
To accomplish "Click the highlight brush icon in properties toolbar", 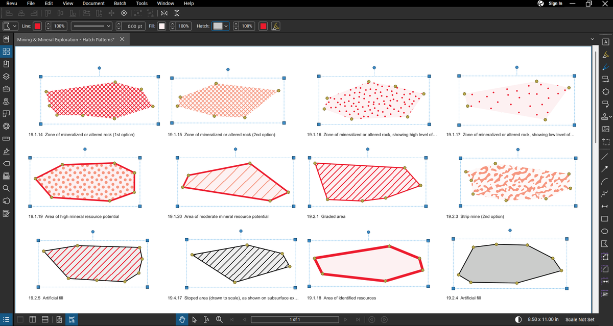I will [x=276, y=26].
